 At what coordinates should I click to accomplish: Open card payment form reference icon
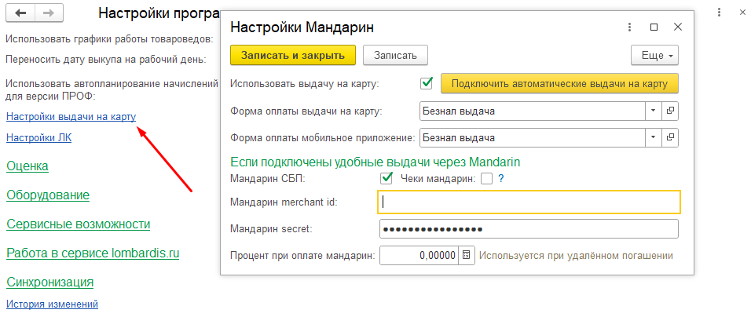coord(671,111)
